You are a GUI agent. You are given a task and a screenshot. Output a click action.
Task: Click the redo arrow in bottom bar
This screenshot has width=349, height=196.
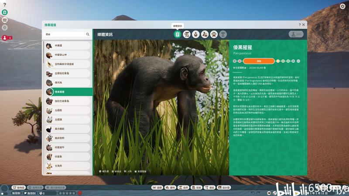click(258, 193)
